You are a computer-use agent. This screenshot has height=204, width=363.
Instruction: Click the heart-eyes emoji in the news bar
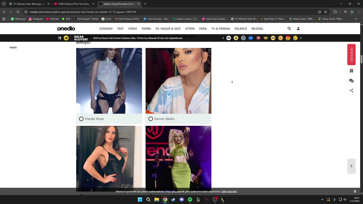pos(288,38)
